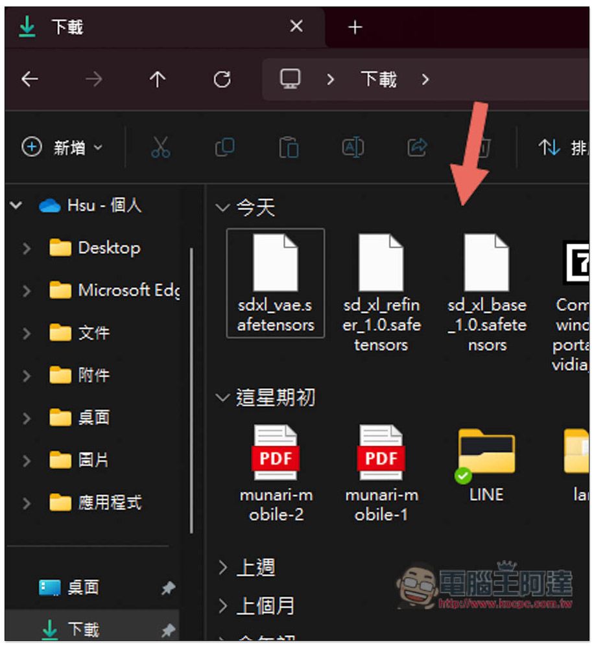
Task: Expand the Microsoft Edge folder node
Action: pos(27,291)
